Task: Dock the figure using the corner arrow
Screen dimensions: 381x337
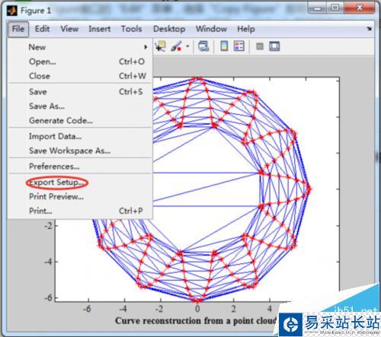Action: click(x=369, y=29)
